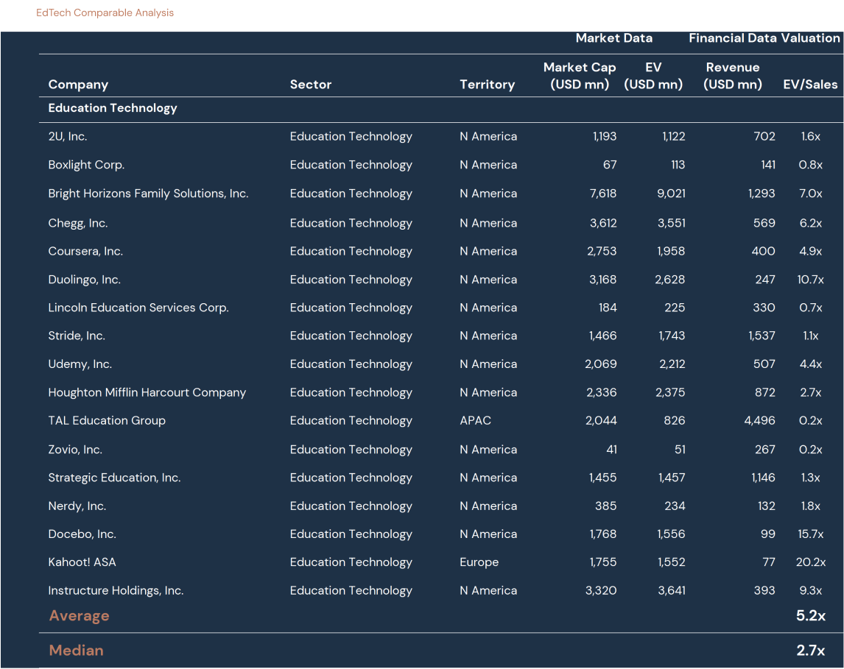Click Docebo EV/Sales multiple '15.7x'

(810, 534)
